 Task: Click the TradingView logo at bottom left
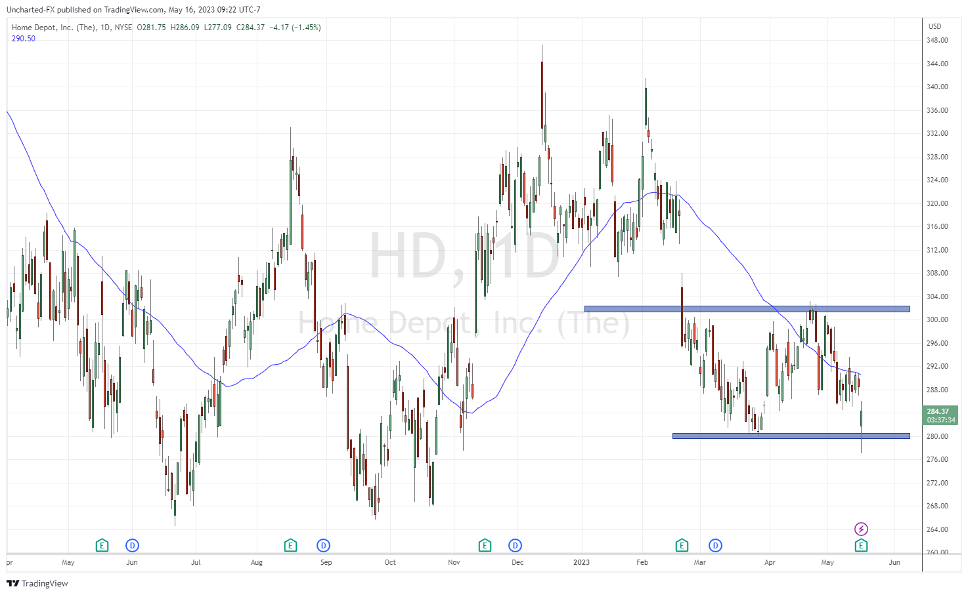[x=37, y=583]
